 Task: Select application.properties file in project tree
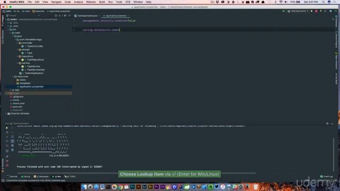31,86
